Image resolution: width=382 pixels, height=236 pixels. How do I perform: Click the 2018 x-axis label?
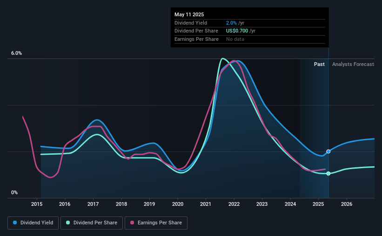click(x=121, y=204)
